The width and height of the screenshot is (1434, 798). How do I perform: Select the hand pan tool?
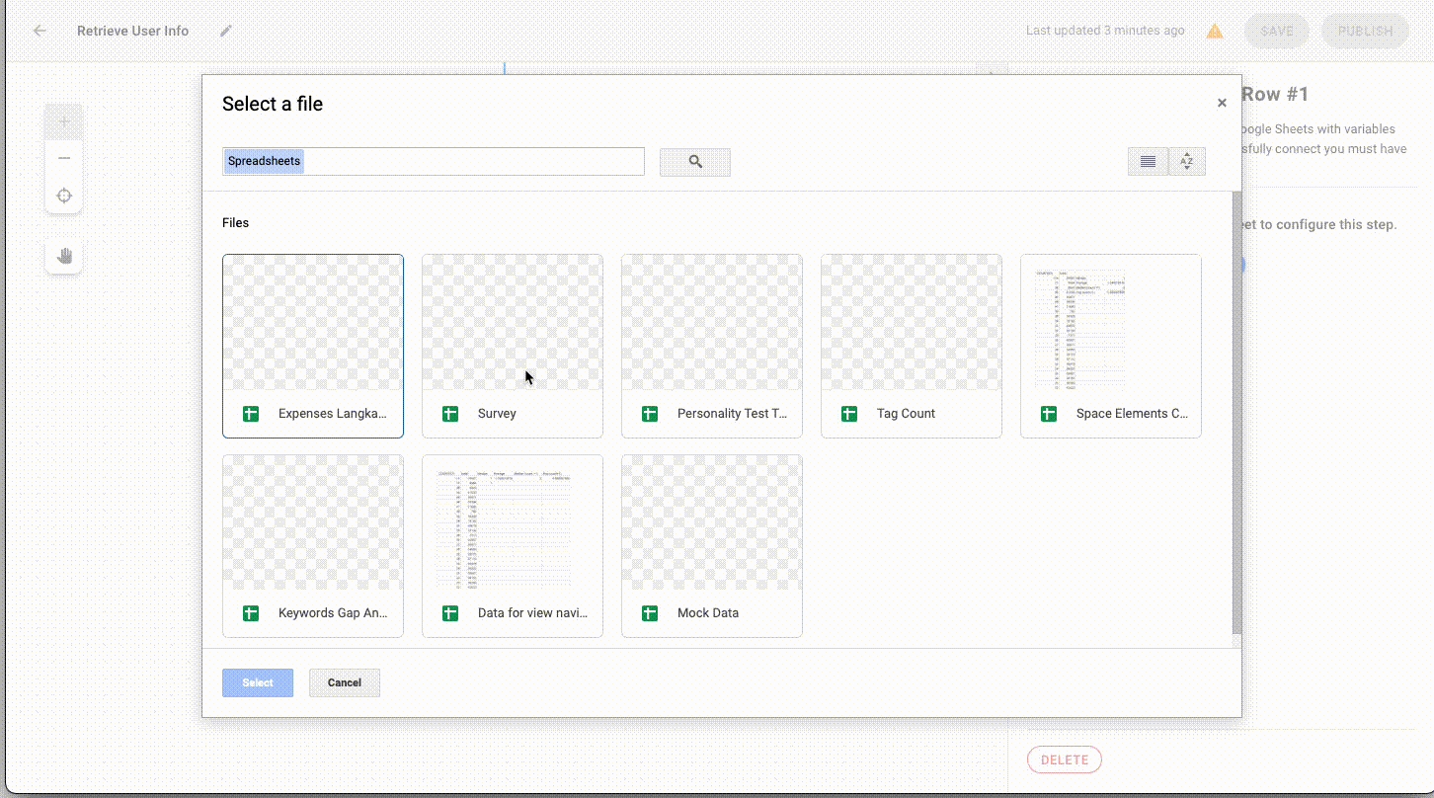[64, 256]
